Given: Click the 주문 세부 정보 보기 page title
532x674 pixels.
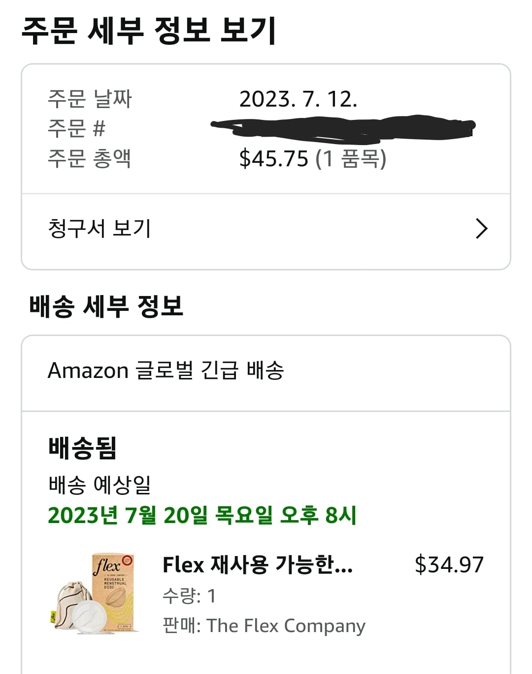Looking at the screenshot, I should coord(148,31).
